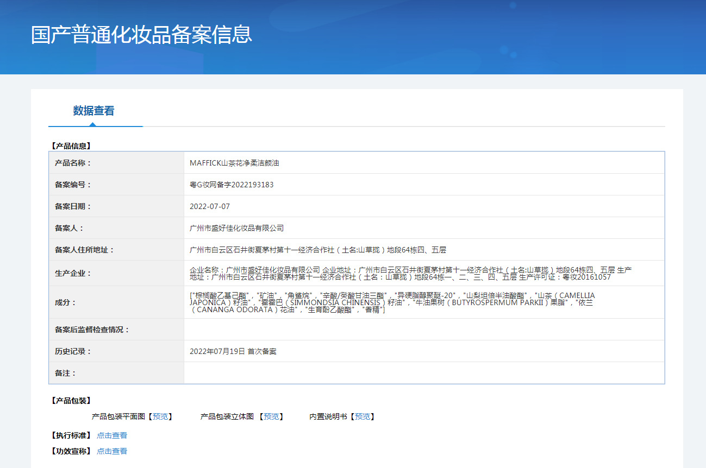Click the filer name 广州市盛好佳化妆品有限公司
The width and height of the screenshot is (706, 468).
pyautogui.click(x=236, y=228)
